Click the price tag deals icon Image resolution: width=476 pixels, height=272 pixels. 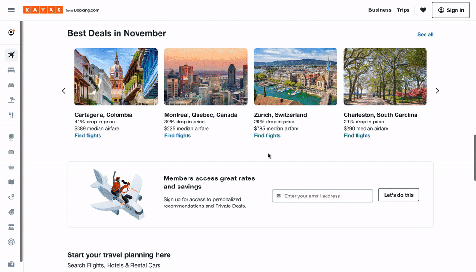click(11, 212)
